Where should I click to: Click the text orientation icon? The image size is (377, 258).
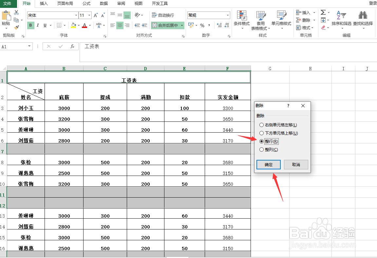click(x=137, y=15)
